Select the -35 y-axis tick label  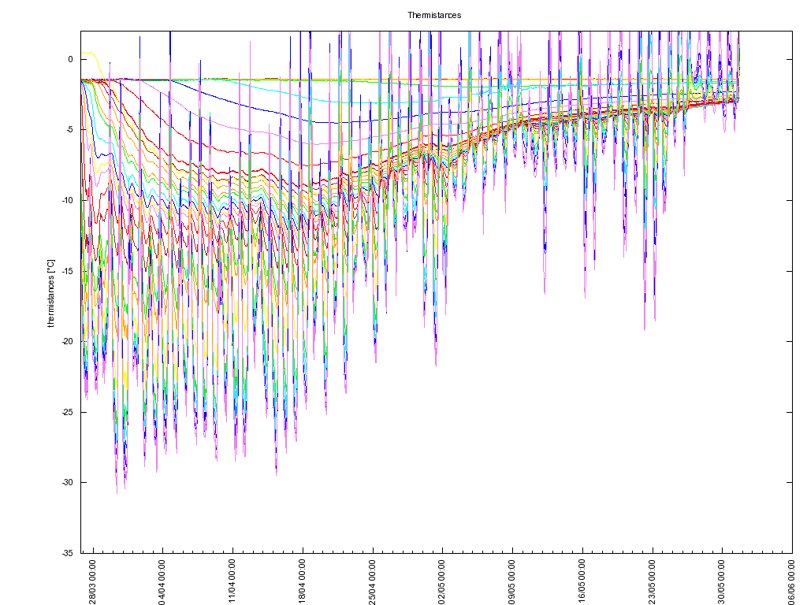coord(67,553)
